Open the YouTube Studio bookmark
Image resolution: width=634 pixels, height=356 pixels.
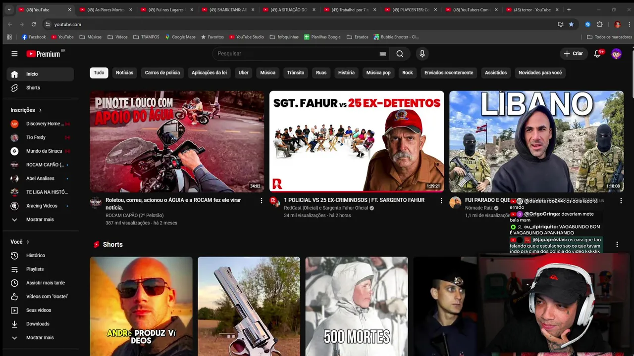tap(247, 37)
